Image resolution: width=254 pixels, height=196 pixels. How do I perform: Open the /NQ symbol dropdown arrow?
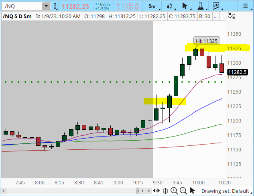click(x=46, y=6)
